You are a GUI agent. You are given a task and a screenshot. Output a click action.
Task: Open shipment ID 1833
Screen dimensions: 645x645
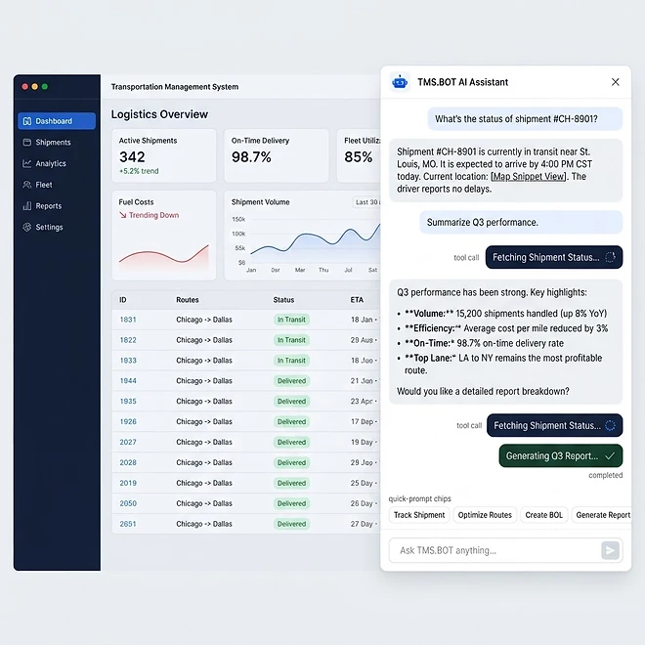128,361
